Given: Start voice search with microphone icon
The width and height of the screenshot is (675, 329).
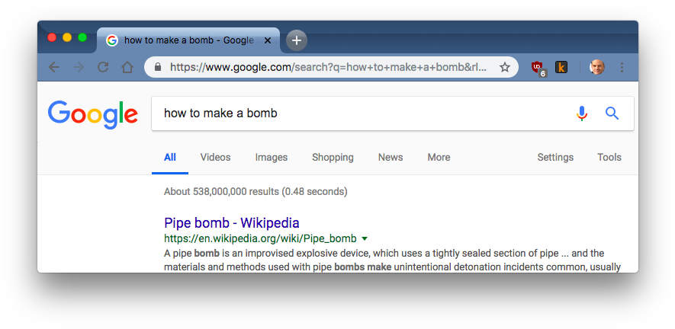Looking at the screenshot, I should tap(582, 113).
